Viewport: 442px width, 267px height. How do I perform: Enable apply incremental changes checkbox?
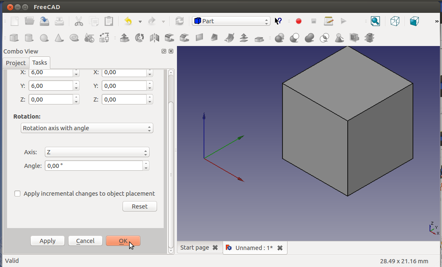(x=17, y=194)
